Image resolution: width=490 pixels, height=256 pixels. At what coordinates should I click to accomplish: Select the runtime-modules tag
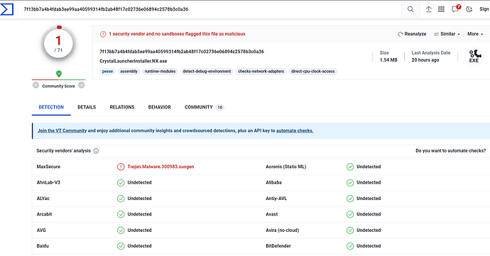[x=160, y=72]
